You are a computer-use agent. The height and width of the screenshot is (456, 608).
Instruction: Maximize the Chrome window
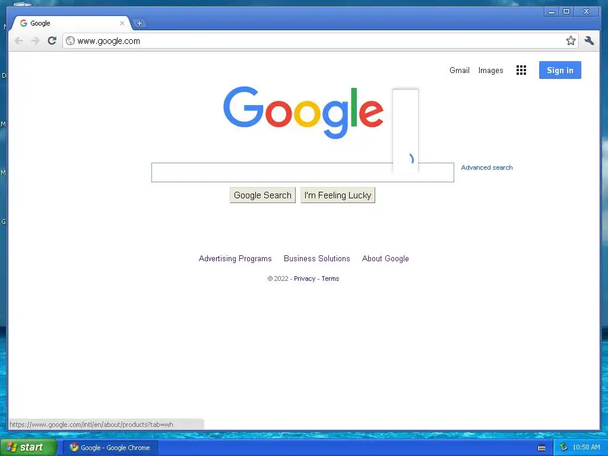tap(566, 12)
